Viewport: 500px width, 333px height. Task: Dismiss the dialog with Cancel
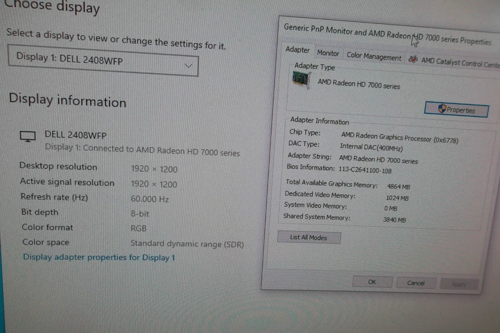(416, 283)
